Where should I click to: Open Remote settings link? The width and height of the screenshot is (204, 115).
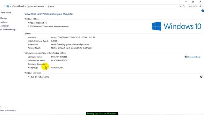click(4, 22)
